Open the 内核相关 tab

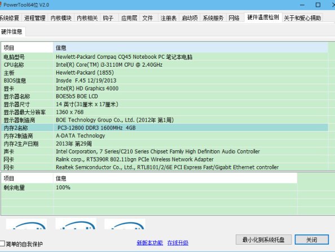tap(87, 18)
